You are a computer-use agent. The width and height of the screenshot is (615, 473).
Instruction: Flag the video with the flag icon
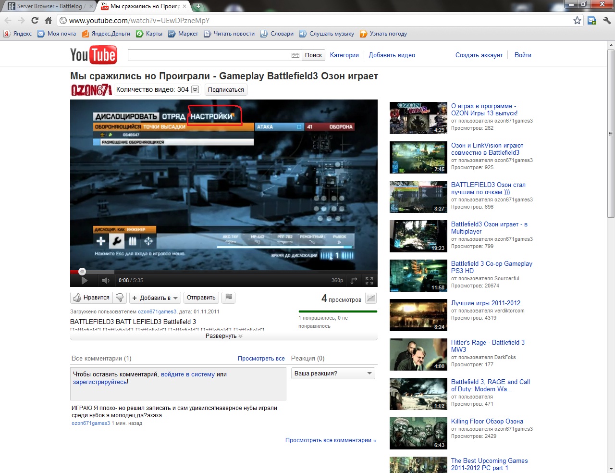click(229, 298)
